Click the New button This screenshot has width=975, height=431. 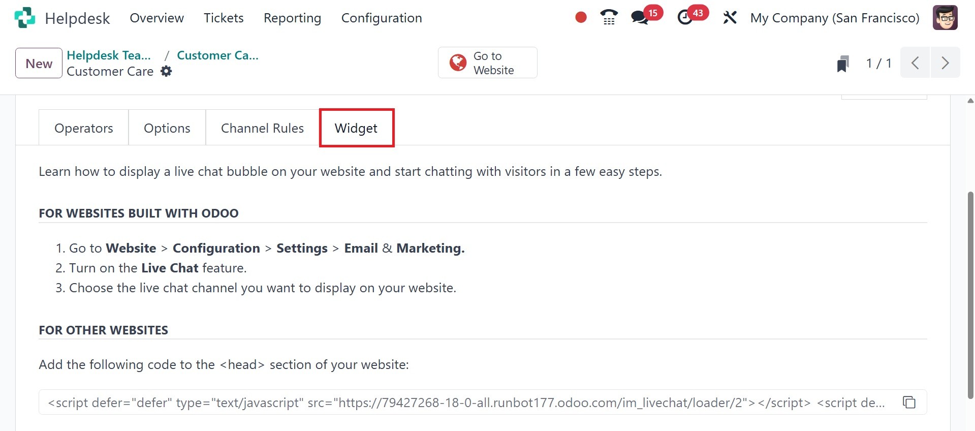coord(39,64)
